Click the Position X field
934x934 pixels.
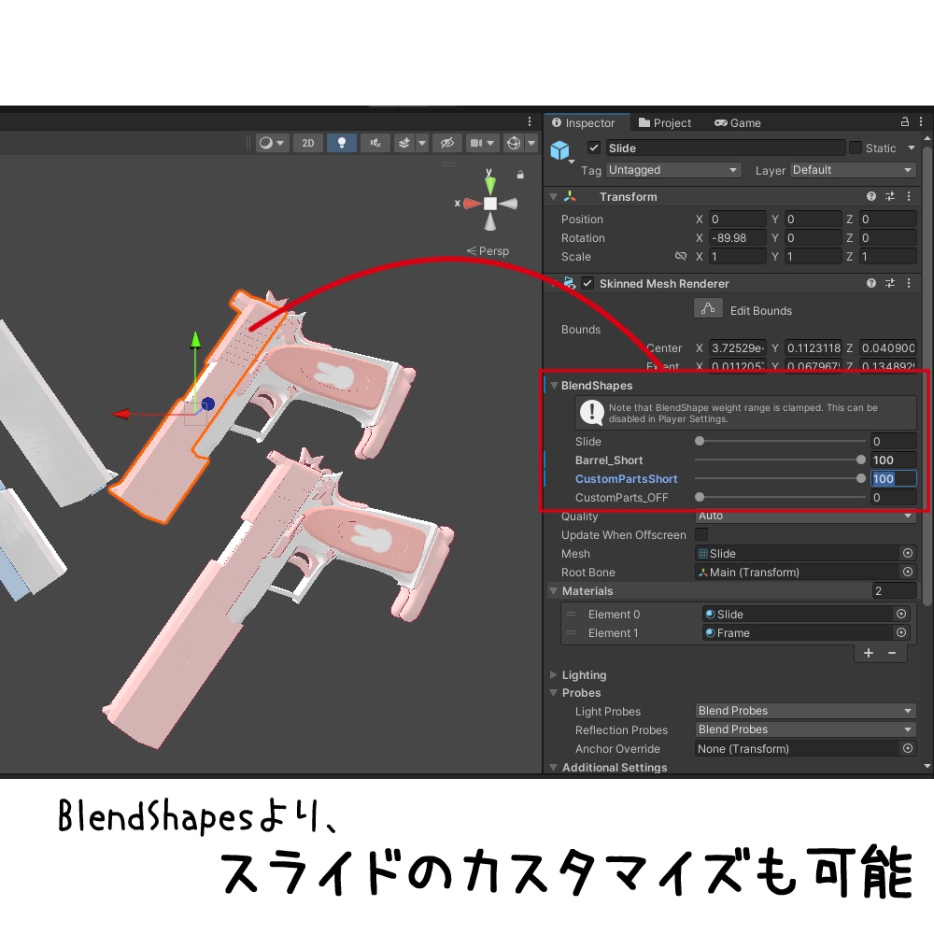[737, 219]
